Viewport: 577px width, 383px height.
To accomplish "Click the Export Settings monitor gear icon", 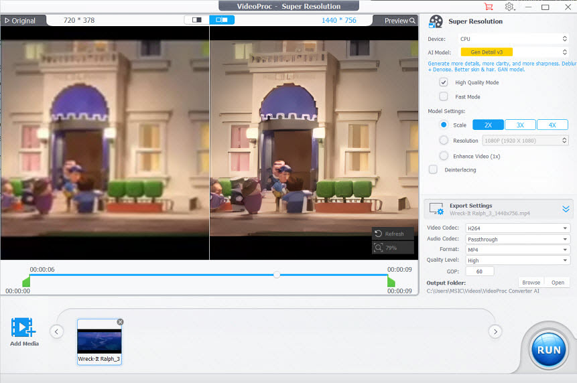I will (436, 209).
